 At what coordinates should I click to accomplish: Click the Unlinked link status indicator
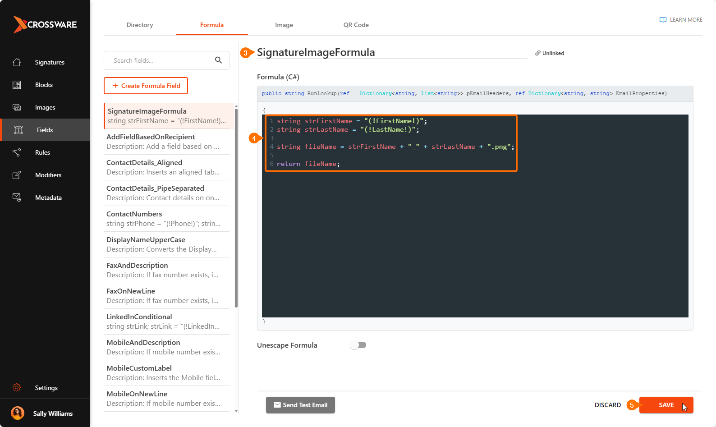pos(550,53)
